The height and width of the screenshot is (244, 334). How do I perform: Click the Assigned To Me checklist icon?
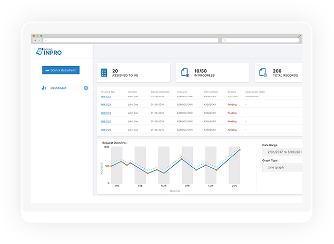(104, 73)
